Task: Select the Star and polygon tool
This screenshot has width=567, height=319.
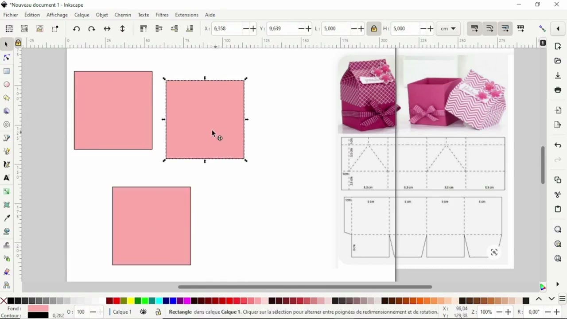Action: coord(6,97)
